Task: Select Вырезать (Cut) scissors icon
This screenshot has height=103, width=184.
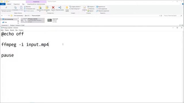Action: pyautogui.click(x=28, y=7)
